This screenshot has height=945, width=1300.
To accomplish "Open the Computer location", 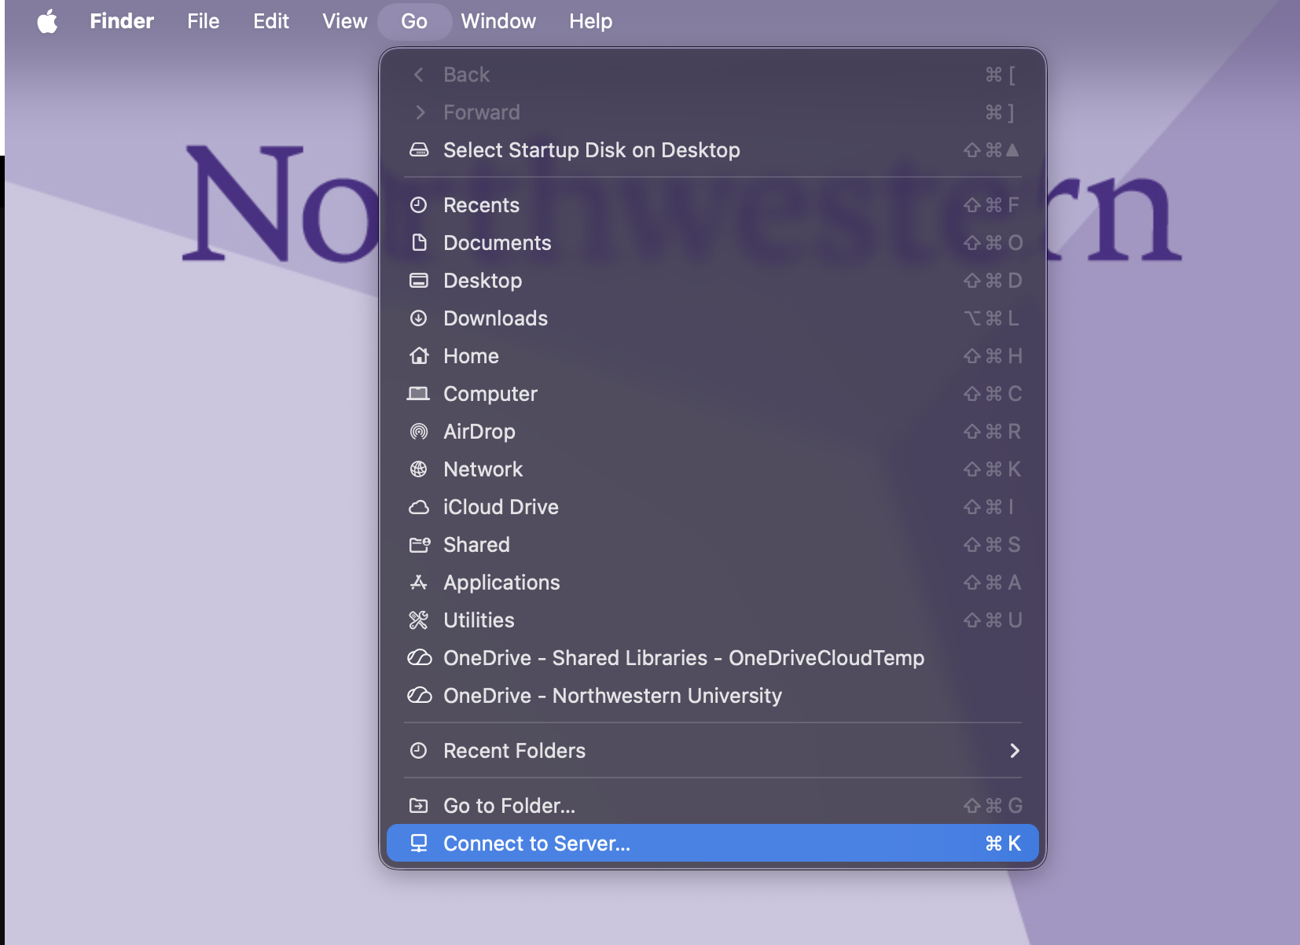I will (490, 394).
